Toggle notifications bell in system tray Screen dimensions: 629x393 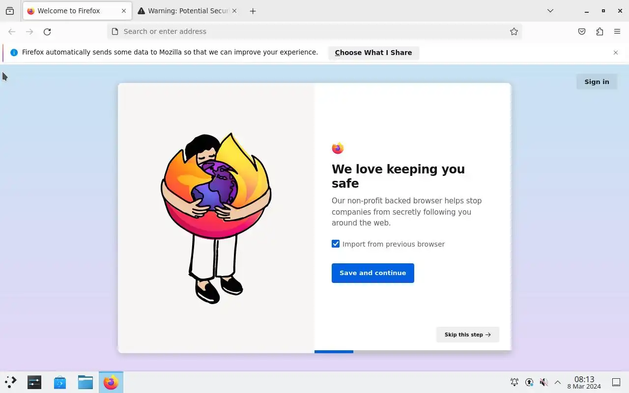[515, 382]
